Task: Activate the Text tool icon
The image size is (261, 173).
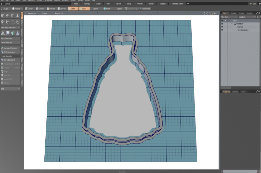Action: 17,22
